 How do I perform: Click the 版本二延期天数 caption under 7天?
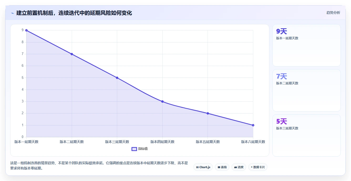coord(287,83)
